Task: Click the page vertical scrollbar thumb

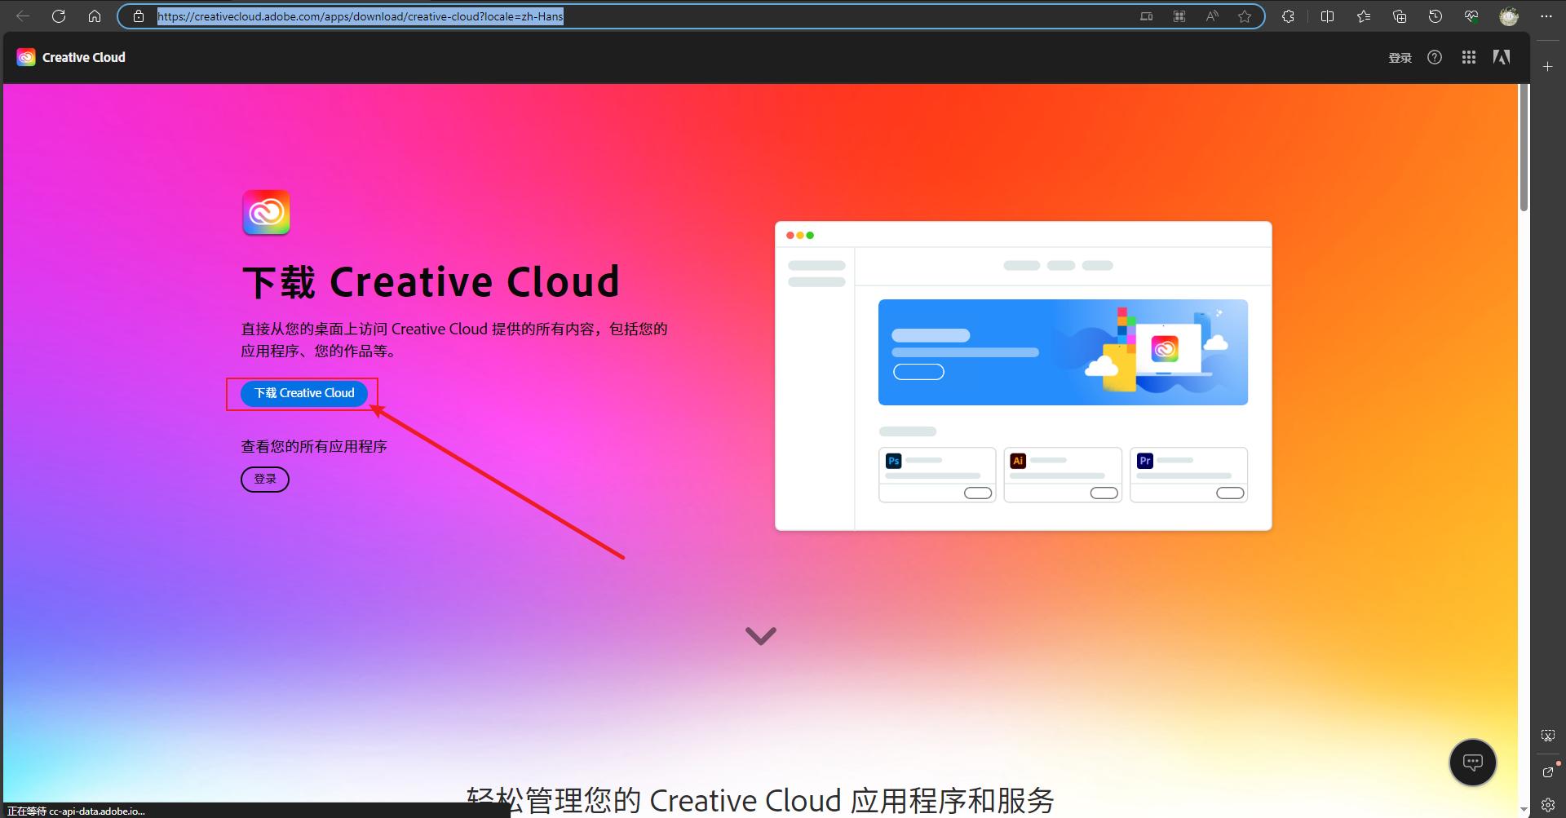Action: point(1524,148)
